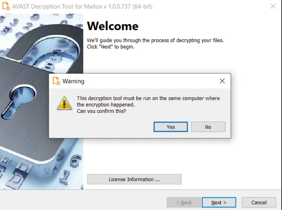
Task: Click the yellow warning triangle icon
Action: (x=64, y=103)
